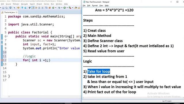Select the Factorial.java editor tab

[x=9, y=12]
